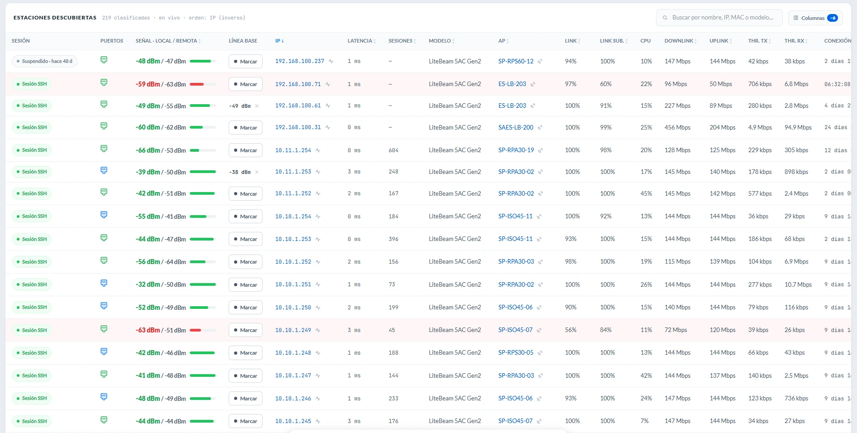Sort by the Modelo column

click(441, 41)
